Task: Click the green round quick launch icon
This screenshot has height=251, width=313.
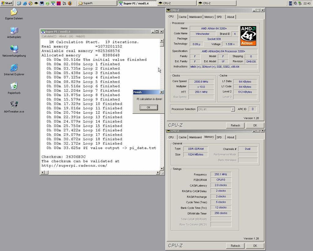Action: tap(47, 3)
